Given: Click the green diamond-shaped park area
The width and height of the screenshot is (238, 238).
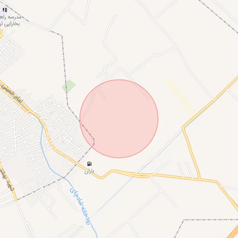Looking at the screenshot, I should 69,86.
